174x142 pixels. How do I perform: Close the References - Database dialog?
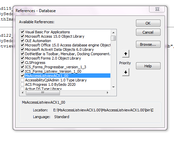pyautogui.click(x=157, y=9)
